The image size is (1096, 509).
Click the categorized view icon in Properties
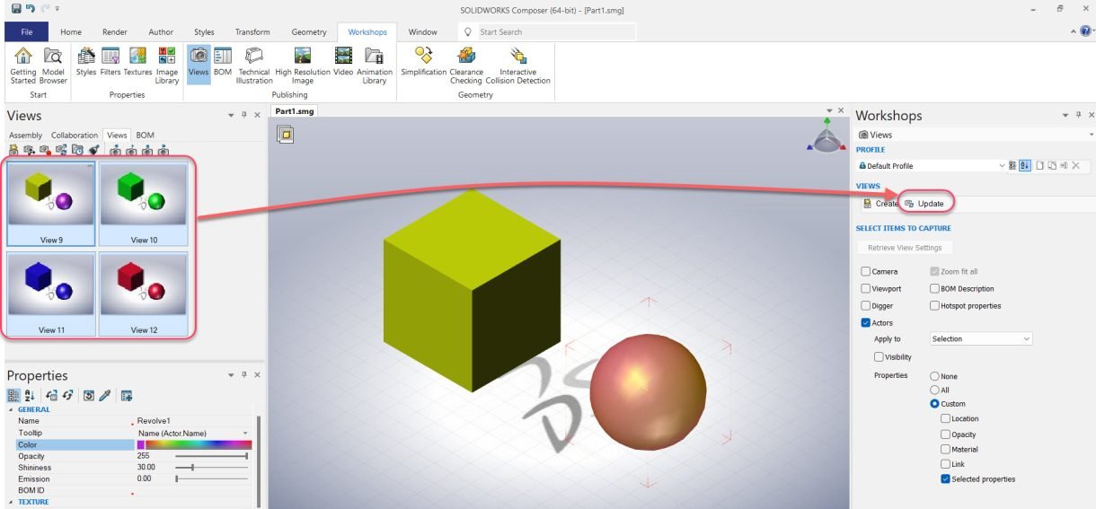pyautogui.click(x=13, y=395)
